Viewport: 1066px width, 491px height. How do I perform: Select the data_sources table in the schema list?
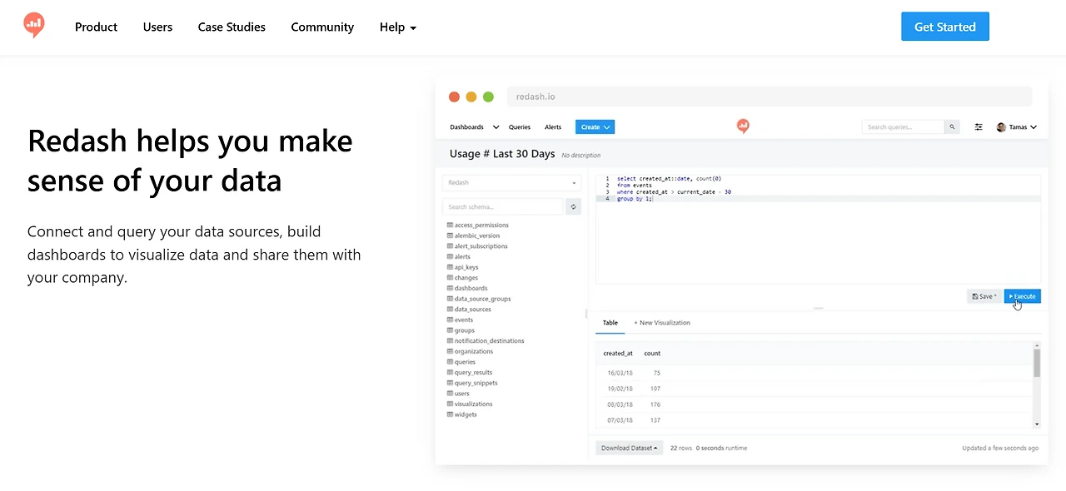[472, 310]
